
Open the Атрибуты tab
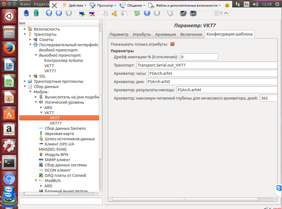pos(142,34)
